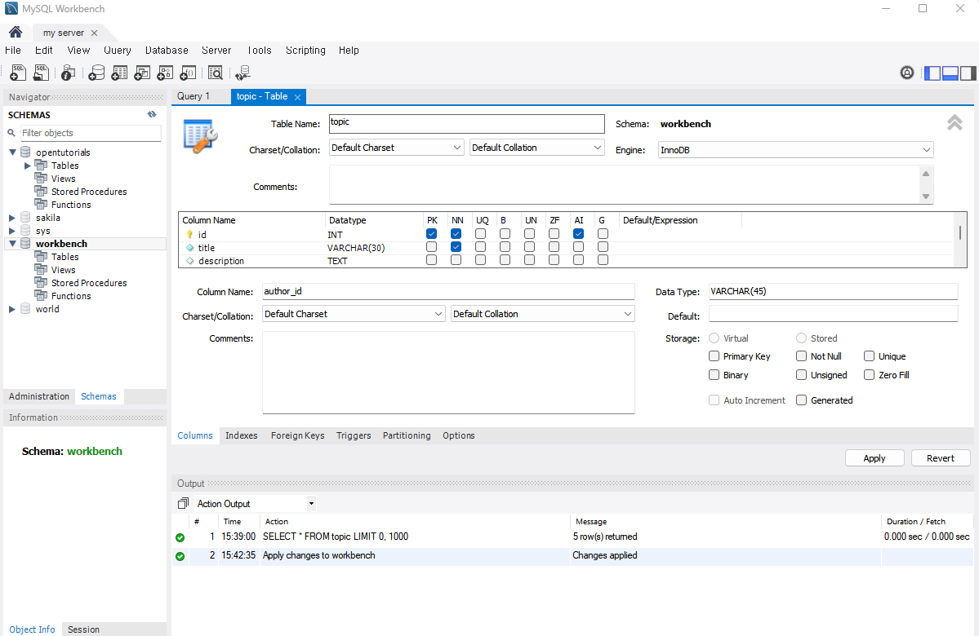Open the object inspector info icon
This screenshot has width=979, height=636.
point(68,73)
